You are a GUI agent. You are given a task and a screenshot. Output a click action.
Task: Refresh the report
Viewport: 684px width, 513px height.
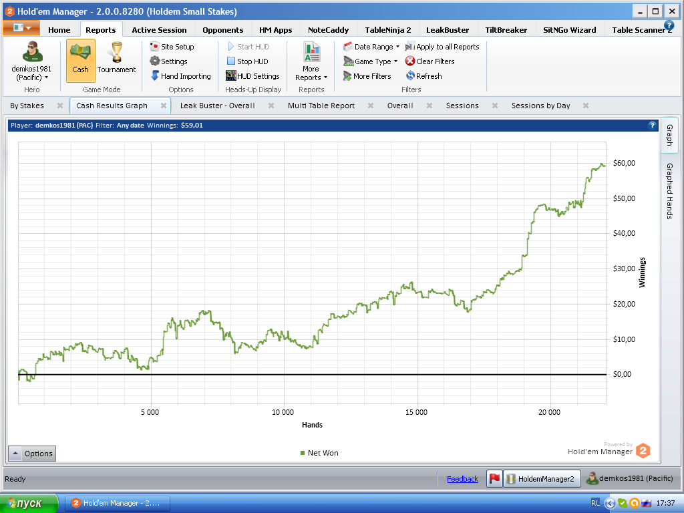tap(423, 76)
